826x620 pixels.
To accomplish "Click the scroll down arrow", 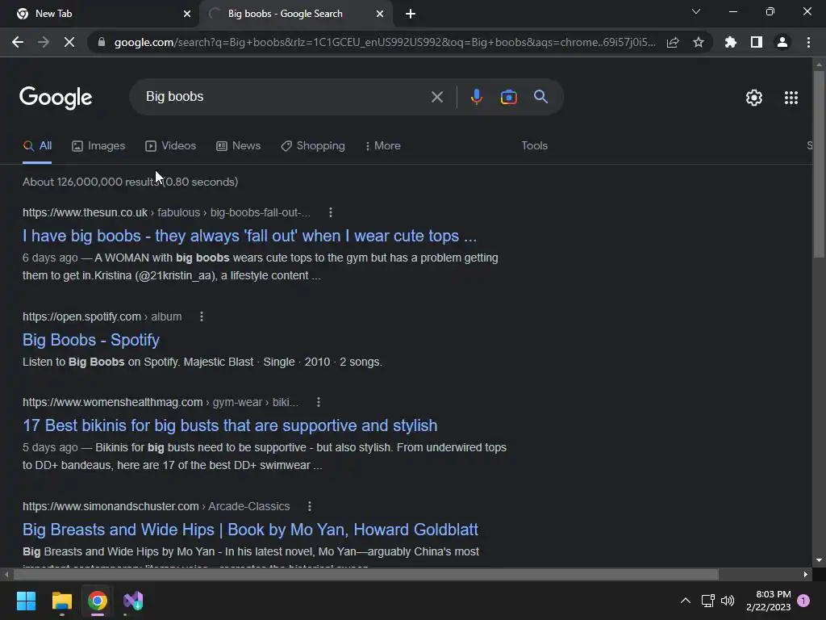I will click(x=819, y=560).
